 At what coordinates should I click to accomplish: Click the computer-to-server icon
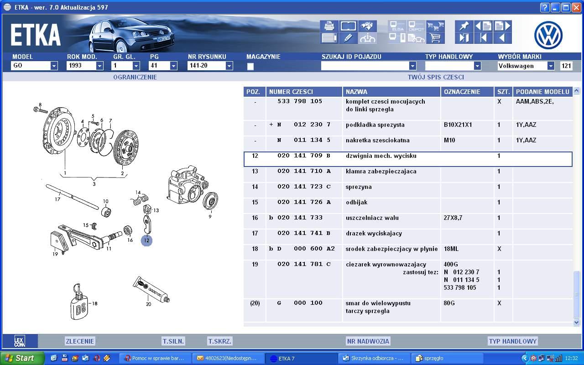[x=397, y=38]
